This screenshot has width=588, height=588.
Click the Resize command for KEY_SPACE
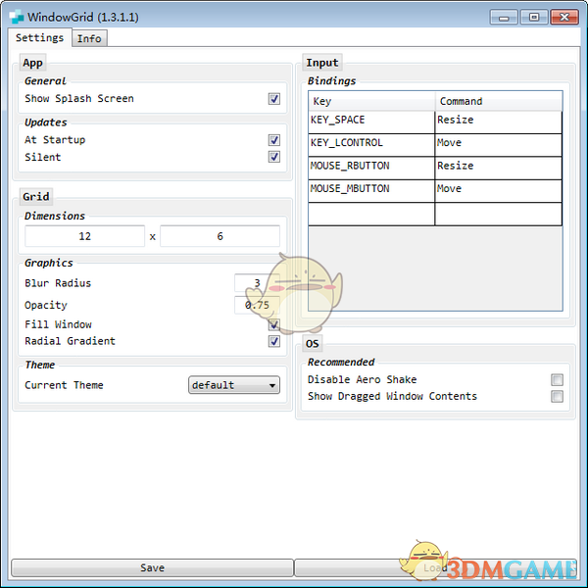[x=499, y=122]
